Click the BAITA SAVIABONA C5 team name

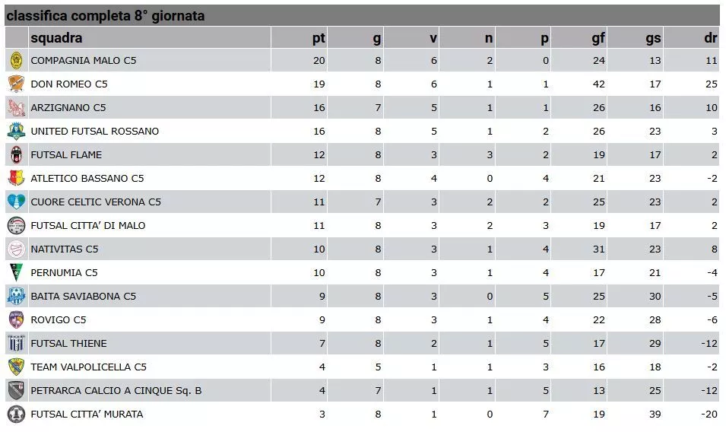tap(84, 297)
